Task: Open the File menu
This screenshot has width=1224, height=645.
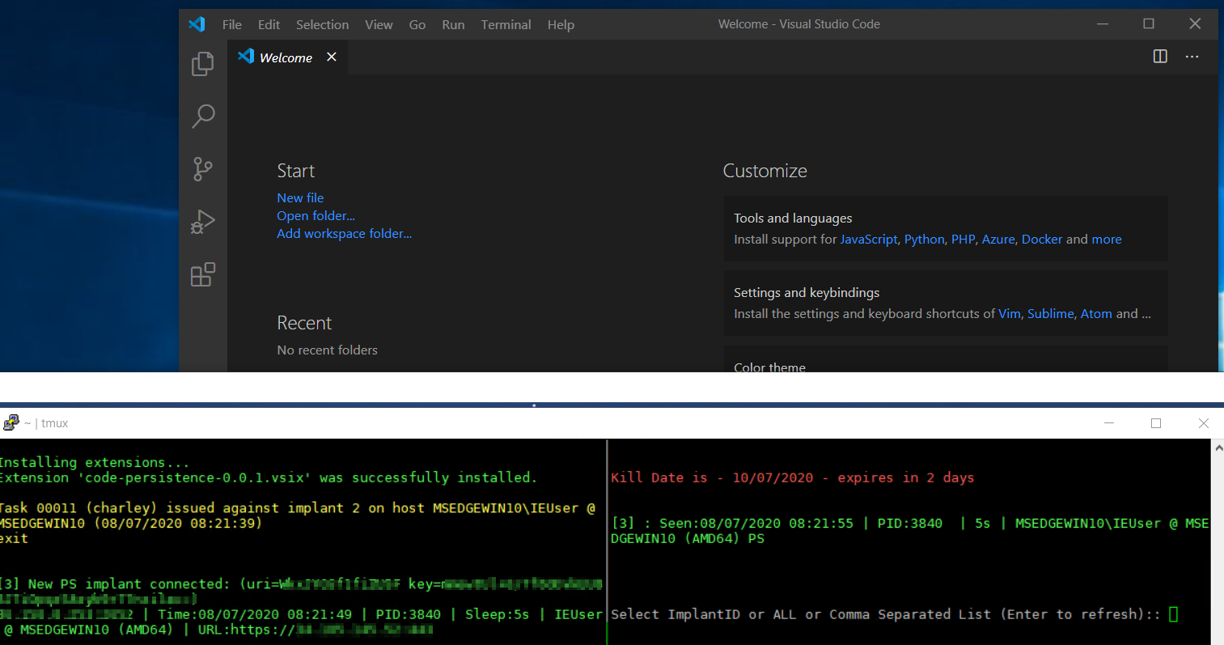Action: point(232,24)
